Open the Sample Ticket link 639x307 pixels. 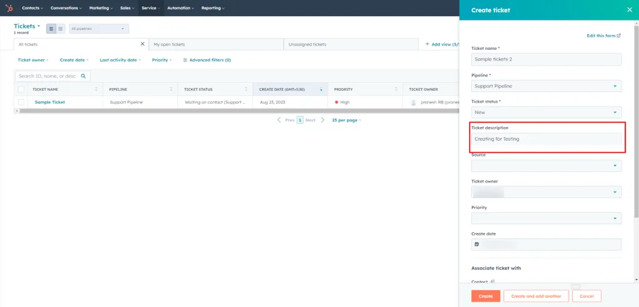[50, 103]
